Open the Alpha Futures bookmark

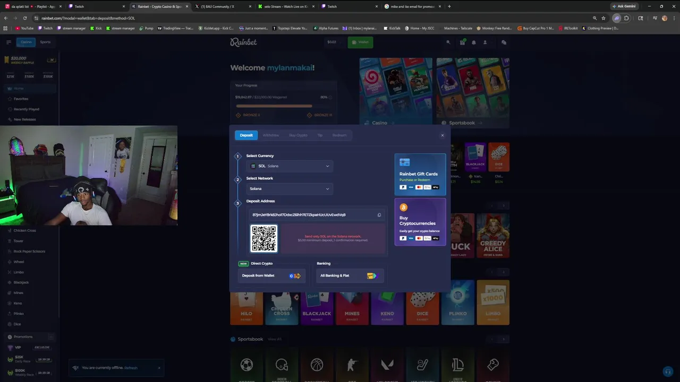[x=326, y=28]
